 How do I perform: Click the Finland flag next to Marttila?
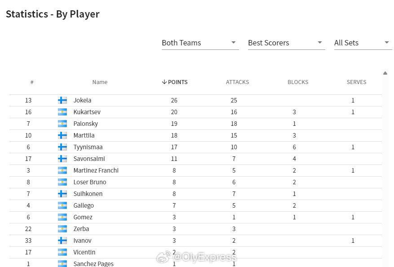pyautogui.click(x=62, y=135)
